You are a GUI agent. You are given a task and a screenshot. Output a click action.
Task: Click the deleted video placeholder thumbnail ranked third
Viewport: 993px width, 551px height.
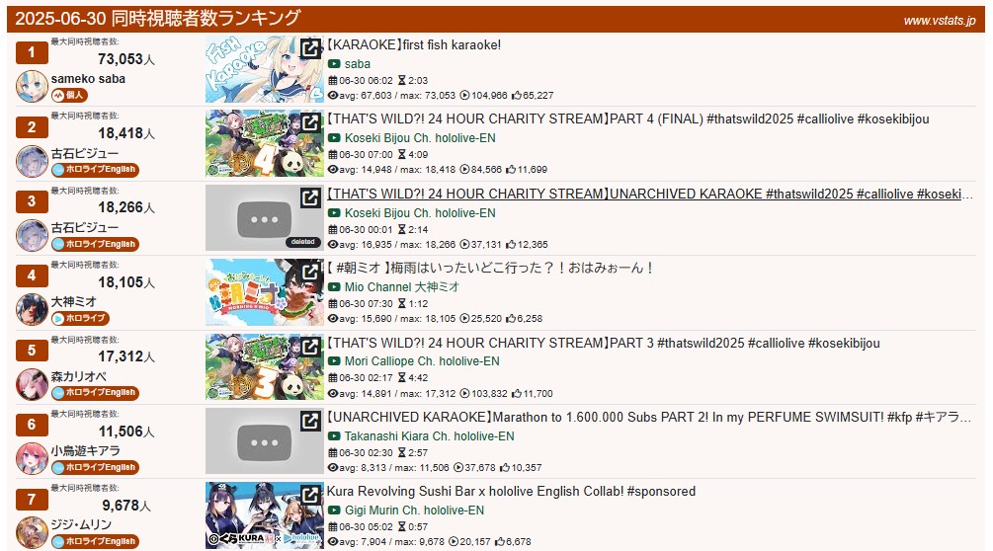tap(264, 217)
